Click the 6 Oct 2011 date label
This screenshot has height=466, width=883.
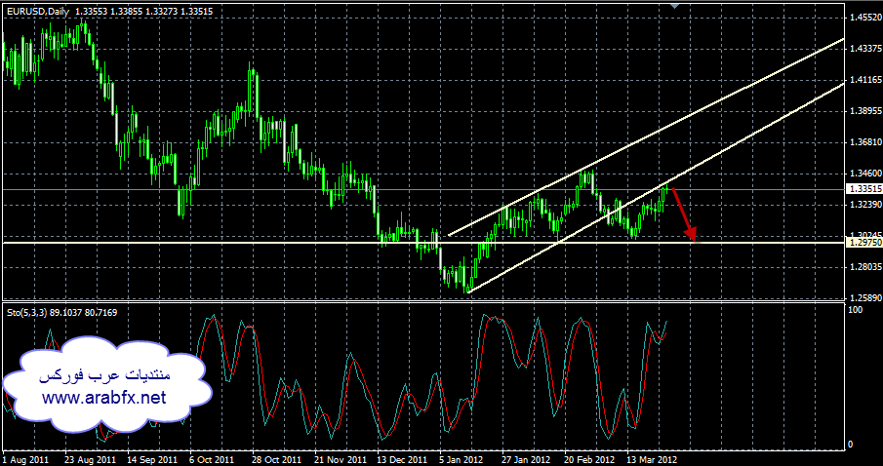212,458
